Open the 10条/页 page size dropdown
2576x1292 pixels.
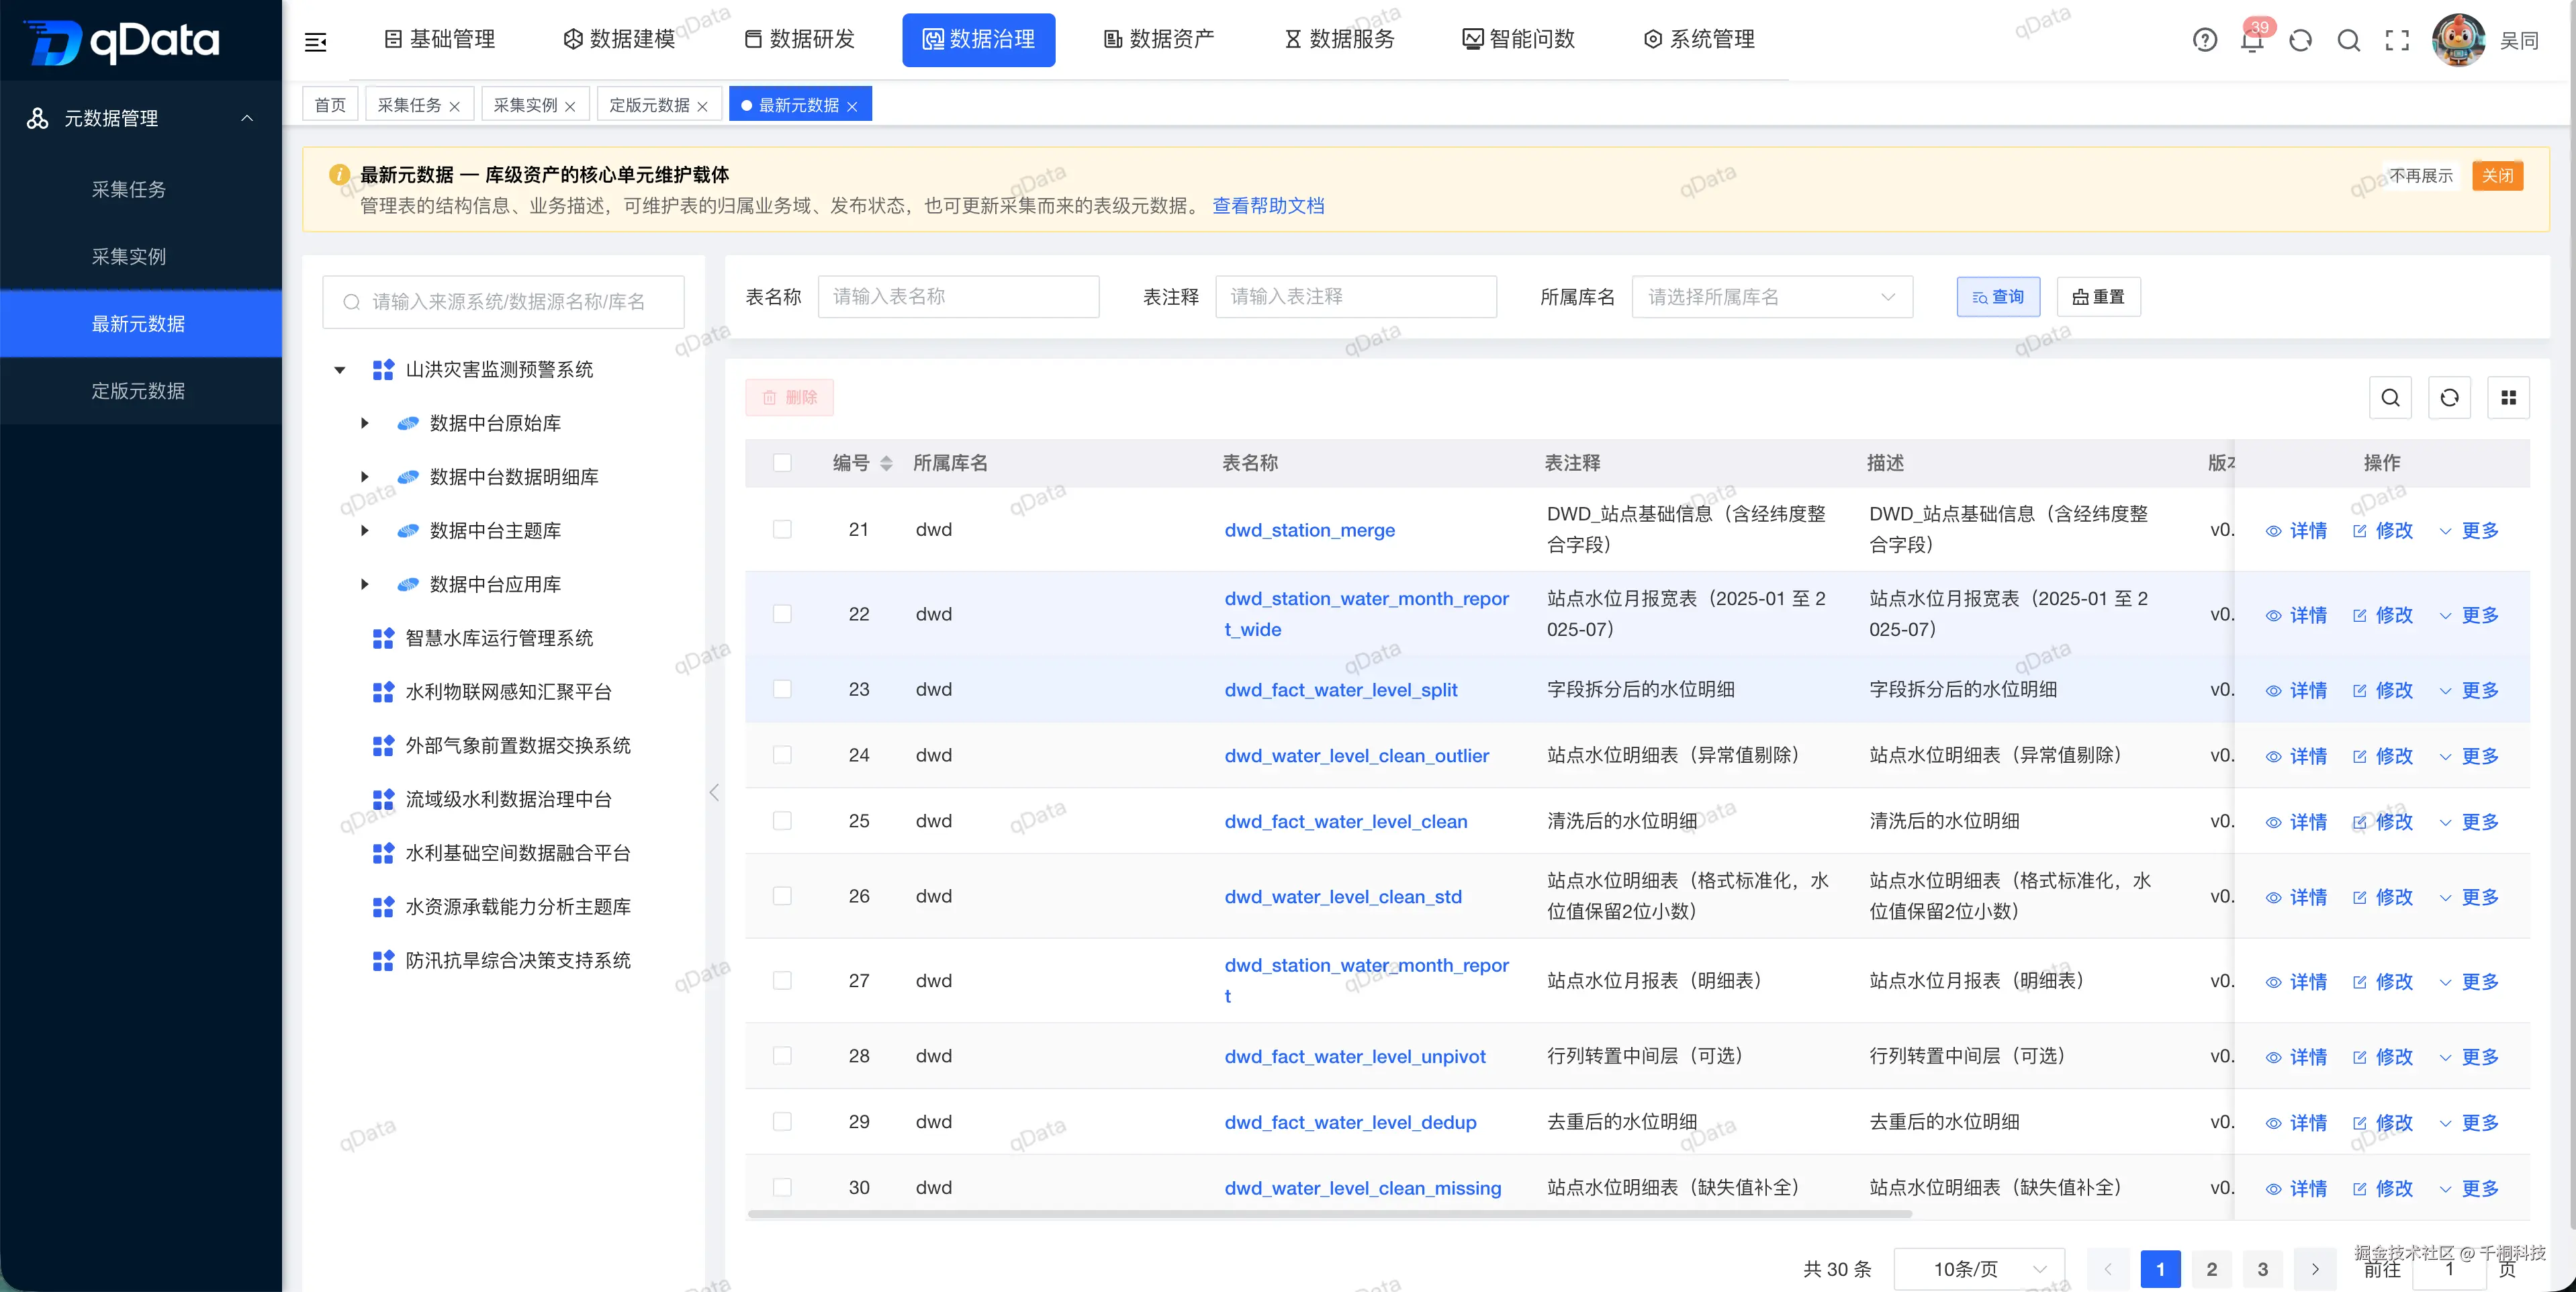pyautogui.click(x=1979, y=1269)
